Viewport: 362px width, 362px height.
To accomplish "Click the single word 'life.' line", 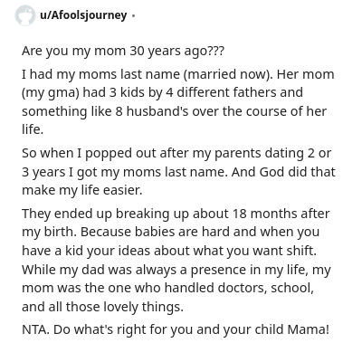I will pyautogui.click(x=33, y=129).
